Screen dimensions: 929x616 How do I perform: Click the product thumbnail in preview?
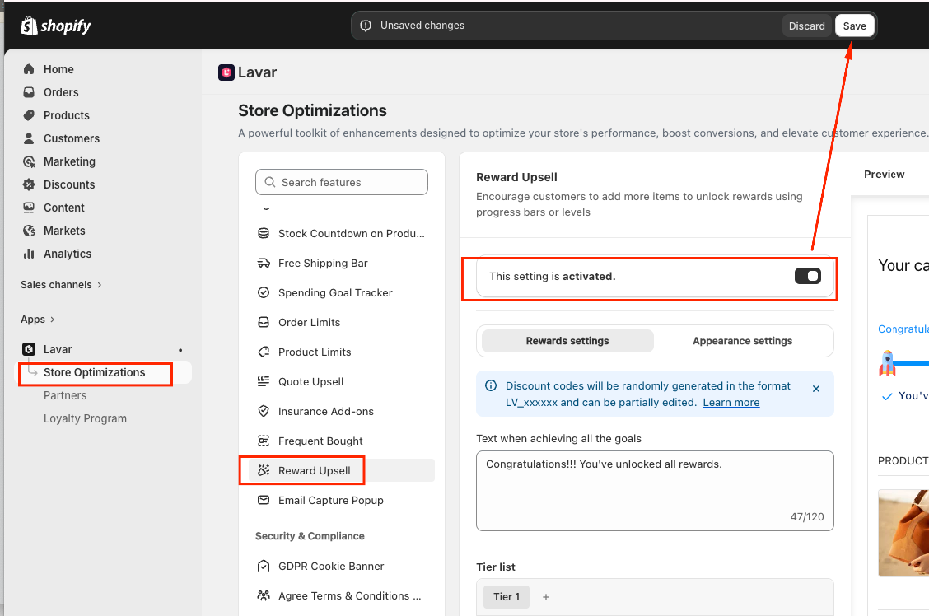click(903, 533)
